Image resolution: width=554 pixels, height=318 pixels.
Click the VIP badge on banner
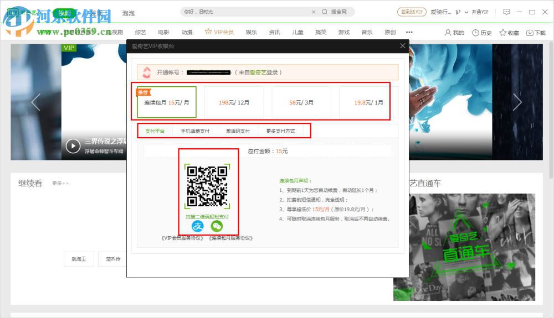tap(69, 48)
